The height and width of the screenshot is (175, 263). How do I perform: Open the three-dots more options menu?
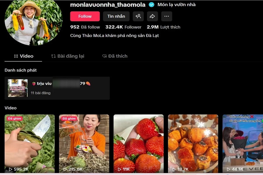tap(167, 16)
